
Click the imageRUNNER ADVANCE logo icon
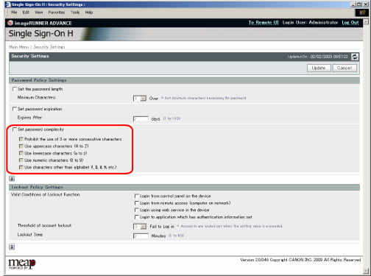pyautogui.click(x=10, y=23)
